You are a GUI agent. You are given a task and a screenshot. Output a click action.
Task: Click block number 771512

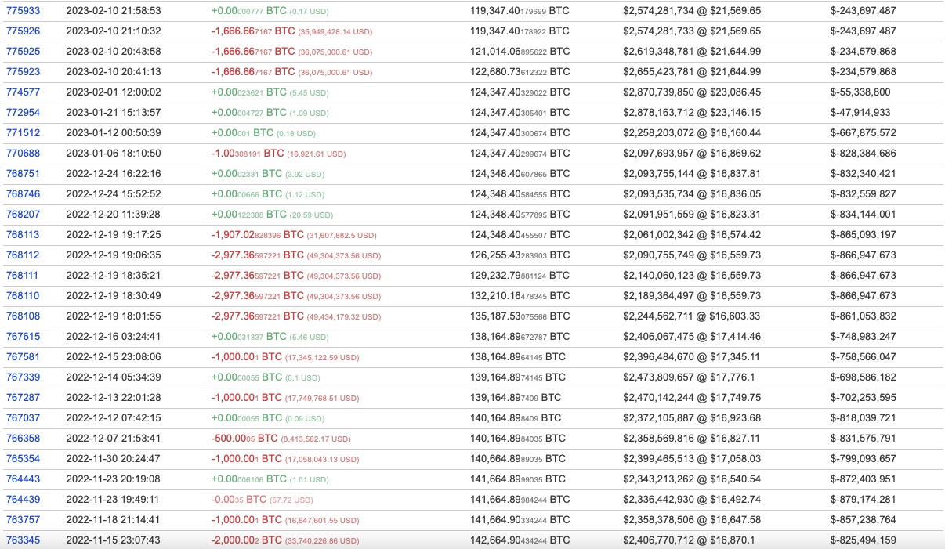23,133
